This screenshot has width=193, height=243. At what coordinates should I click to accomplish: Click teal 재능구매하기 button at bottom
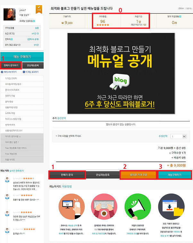174,175
